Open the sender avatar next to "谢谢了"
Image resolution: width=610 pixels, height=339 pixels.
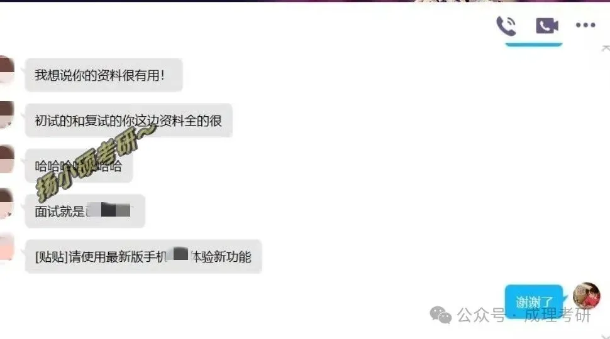pos(586,296)
